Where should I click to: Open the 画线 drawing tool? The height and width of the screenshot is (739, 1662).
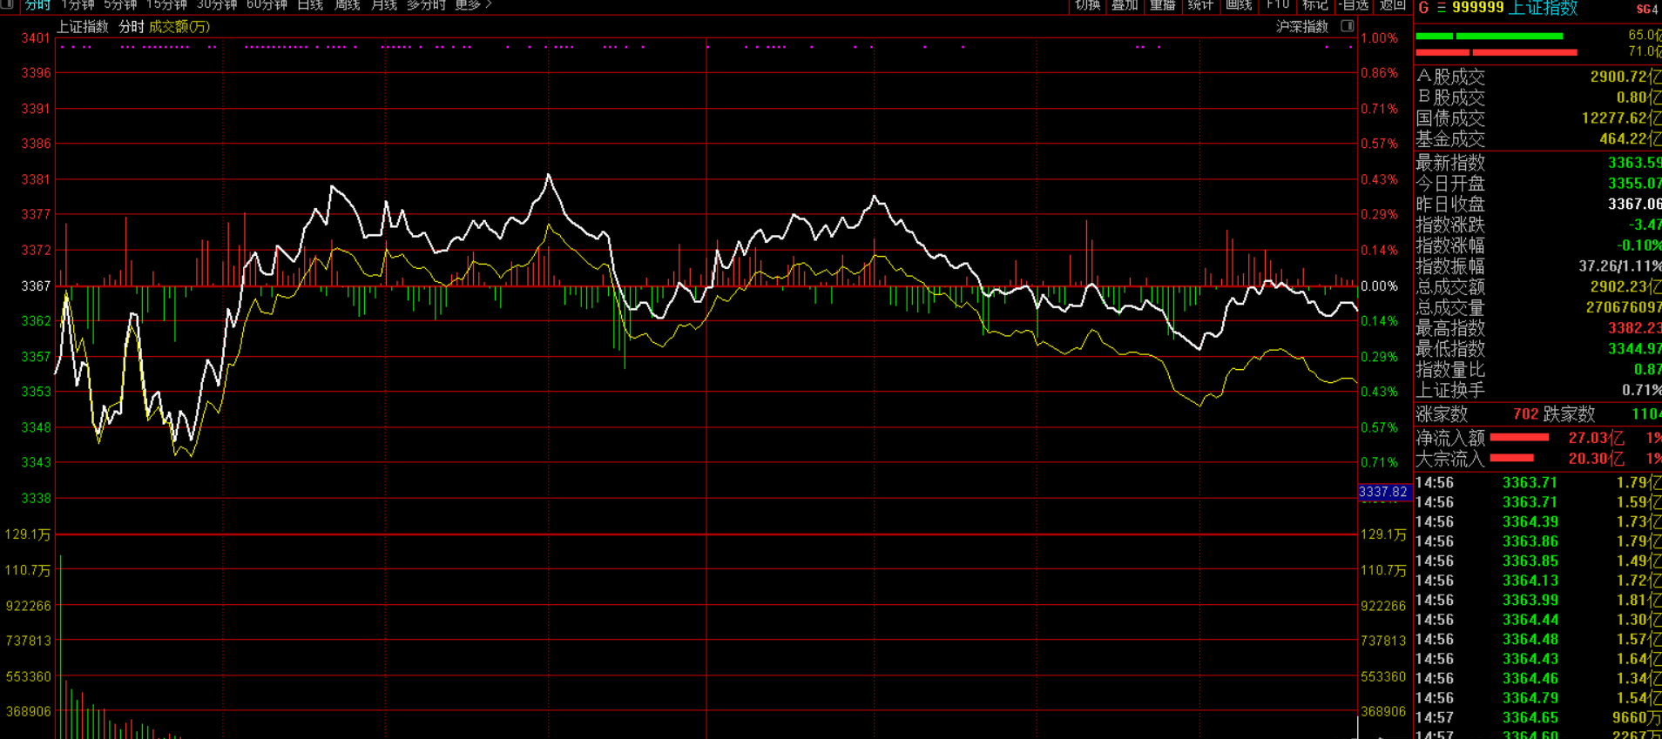(x=1238, y=5)
